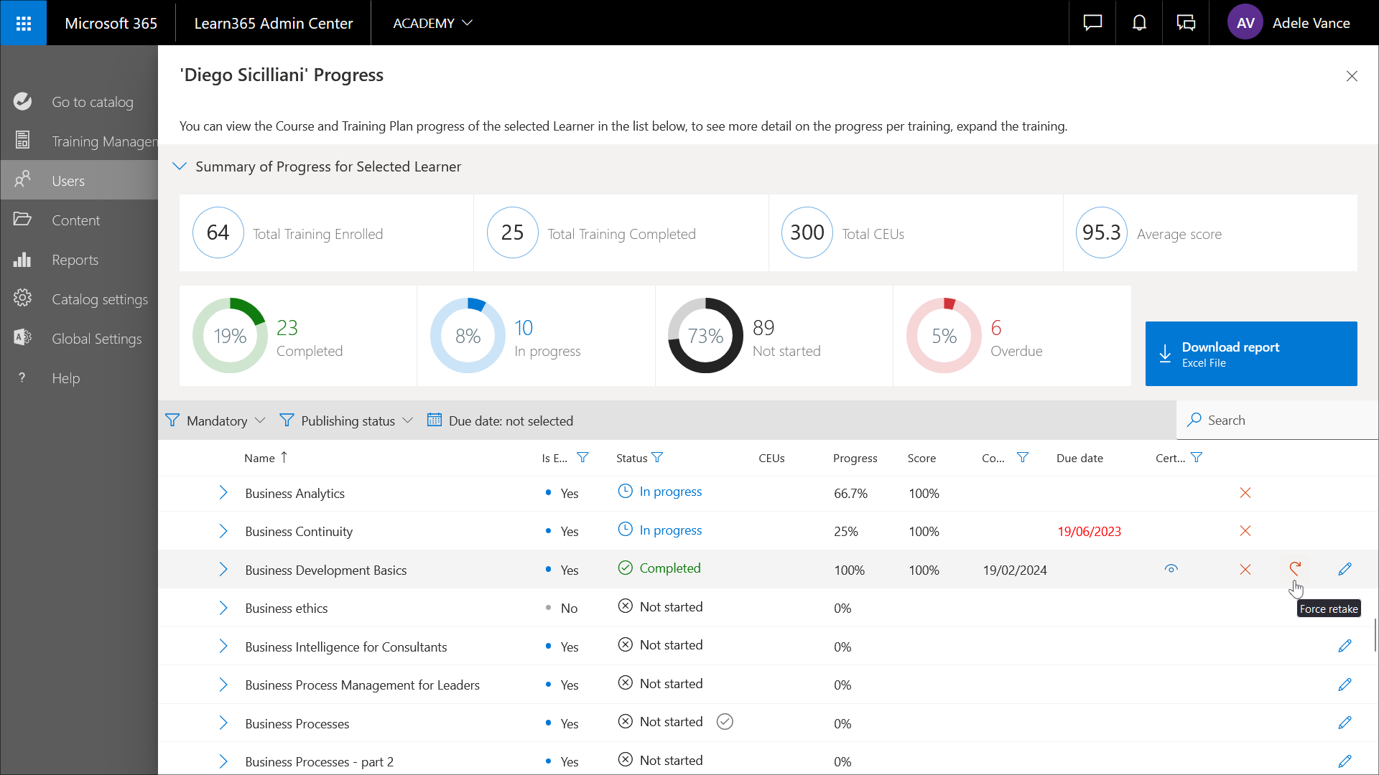Open the Microsoft 365 app launcher

coord(23,23)
